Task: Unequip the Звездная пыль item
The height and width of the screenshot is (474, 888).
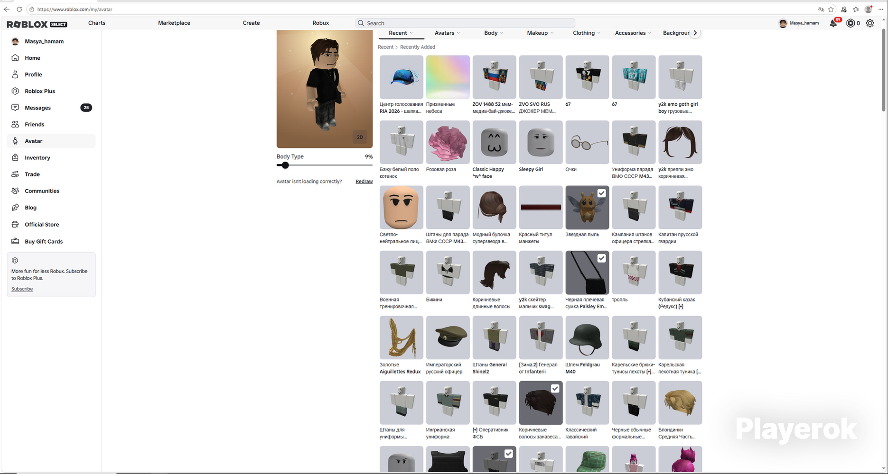Action: (587, 207)
